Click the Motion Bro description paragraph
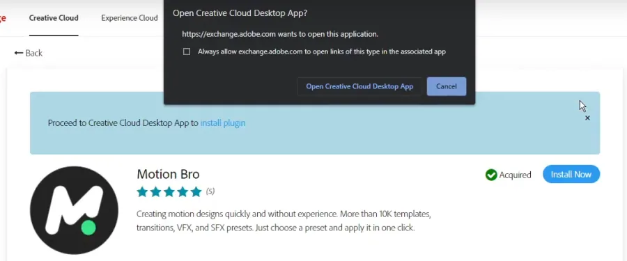The image size is (627, 261). pos(284,221)
